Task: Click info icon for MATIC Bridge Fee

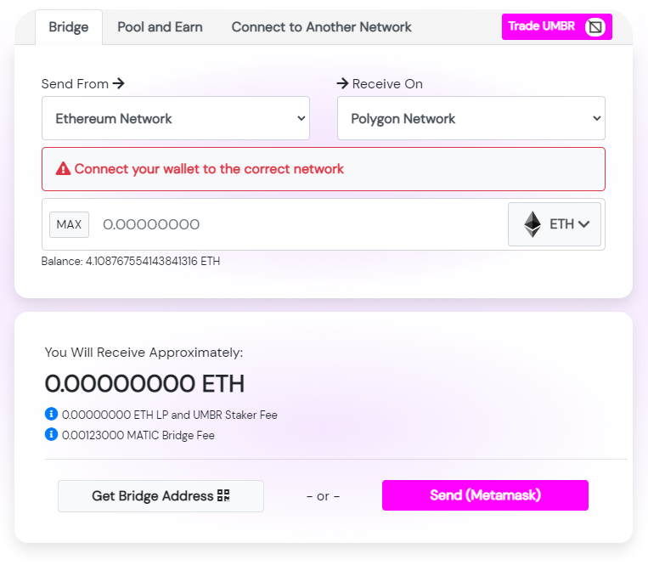Action: 51,435
